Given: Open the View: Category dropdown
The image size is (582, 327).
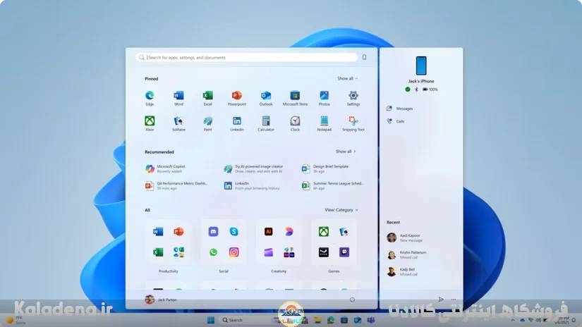Looking at the screenshot, I should point(341,210).
